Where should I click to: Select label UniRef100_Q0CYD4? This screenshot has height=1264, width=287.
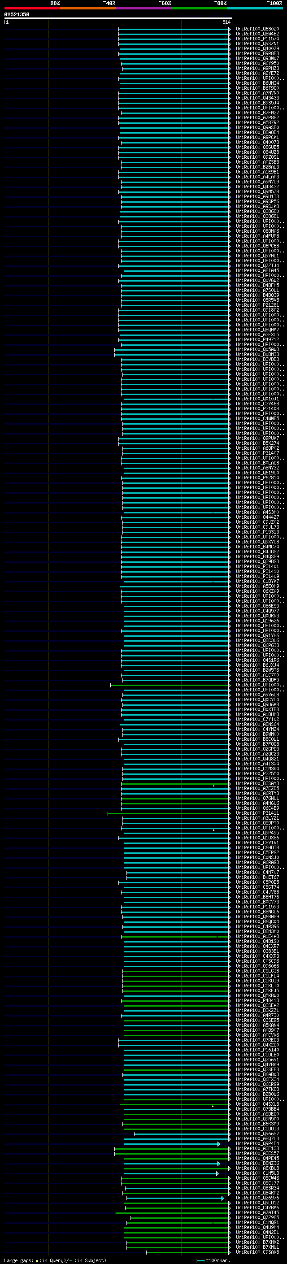pyautogui.click(x=257, y=700)
